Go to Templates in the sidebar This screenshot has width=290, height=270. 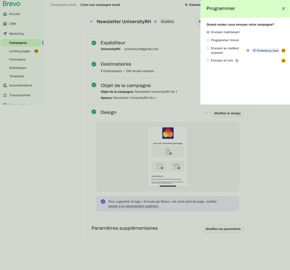tap(16, 76)
